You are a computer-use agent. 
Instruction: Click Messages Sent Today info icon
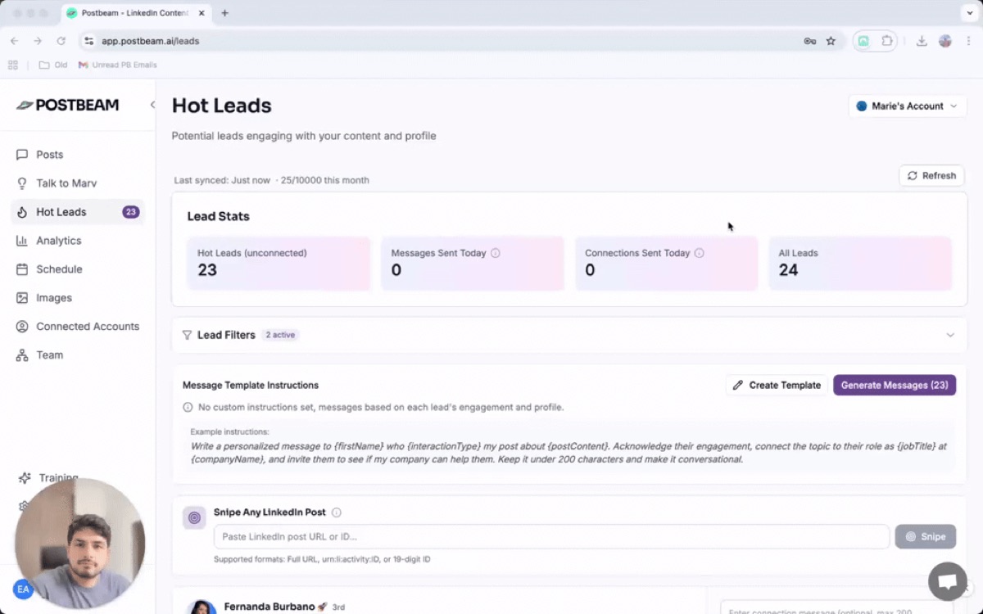pos(495,253)
